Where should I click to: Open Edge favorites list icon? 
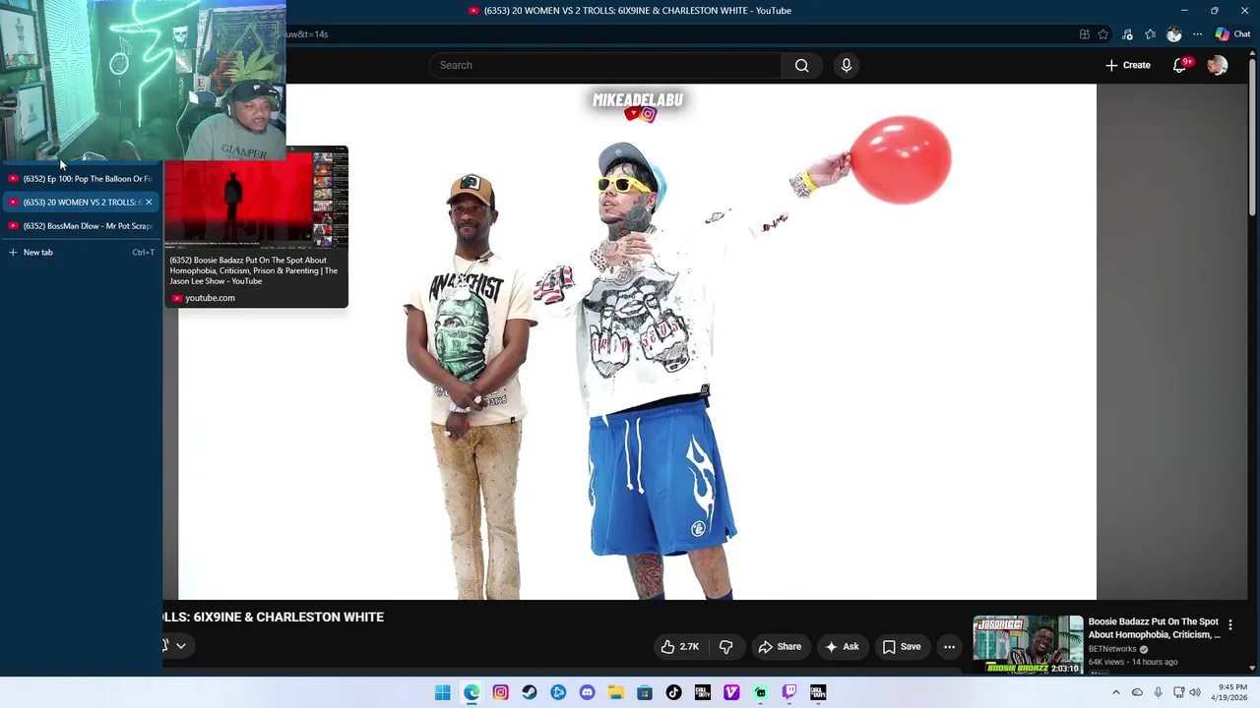(x=1150, y=34)
